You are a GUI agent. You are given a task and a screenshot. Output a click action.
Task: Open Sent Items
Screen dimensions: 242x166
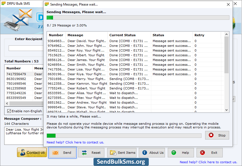tap(122, 153)
